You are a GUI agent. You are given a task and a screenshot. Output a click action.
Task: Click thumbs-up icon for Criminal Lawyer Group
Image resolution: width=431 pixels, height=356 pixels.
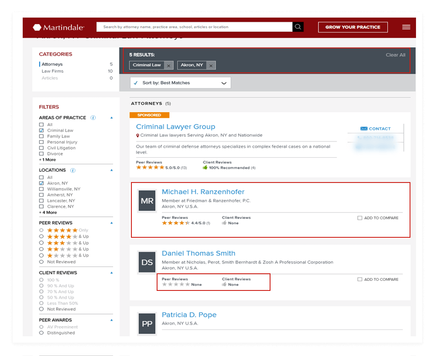205,168
